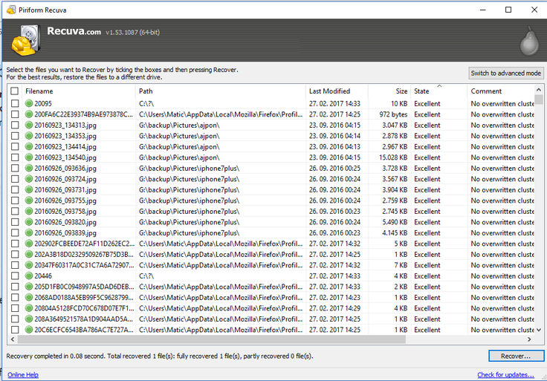Click size value 15.028 KB

393,157
